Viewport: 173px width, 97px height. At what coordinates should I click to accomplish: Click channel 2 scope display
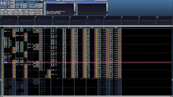click(26, 21)
